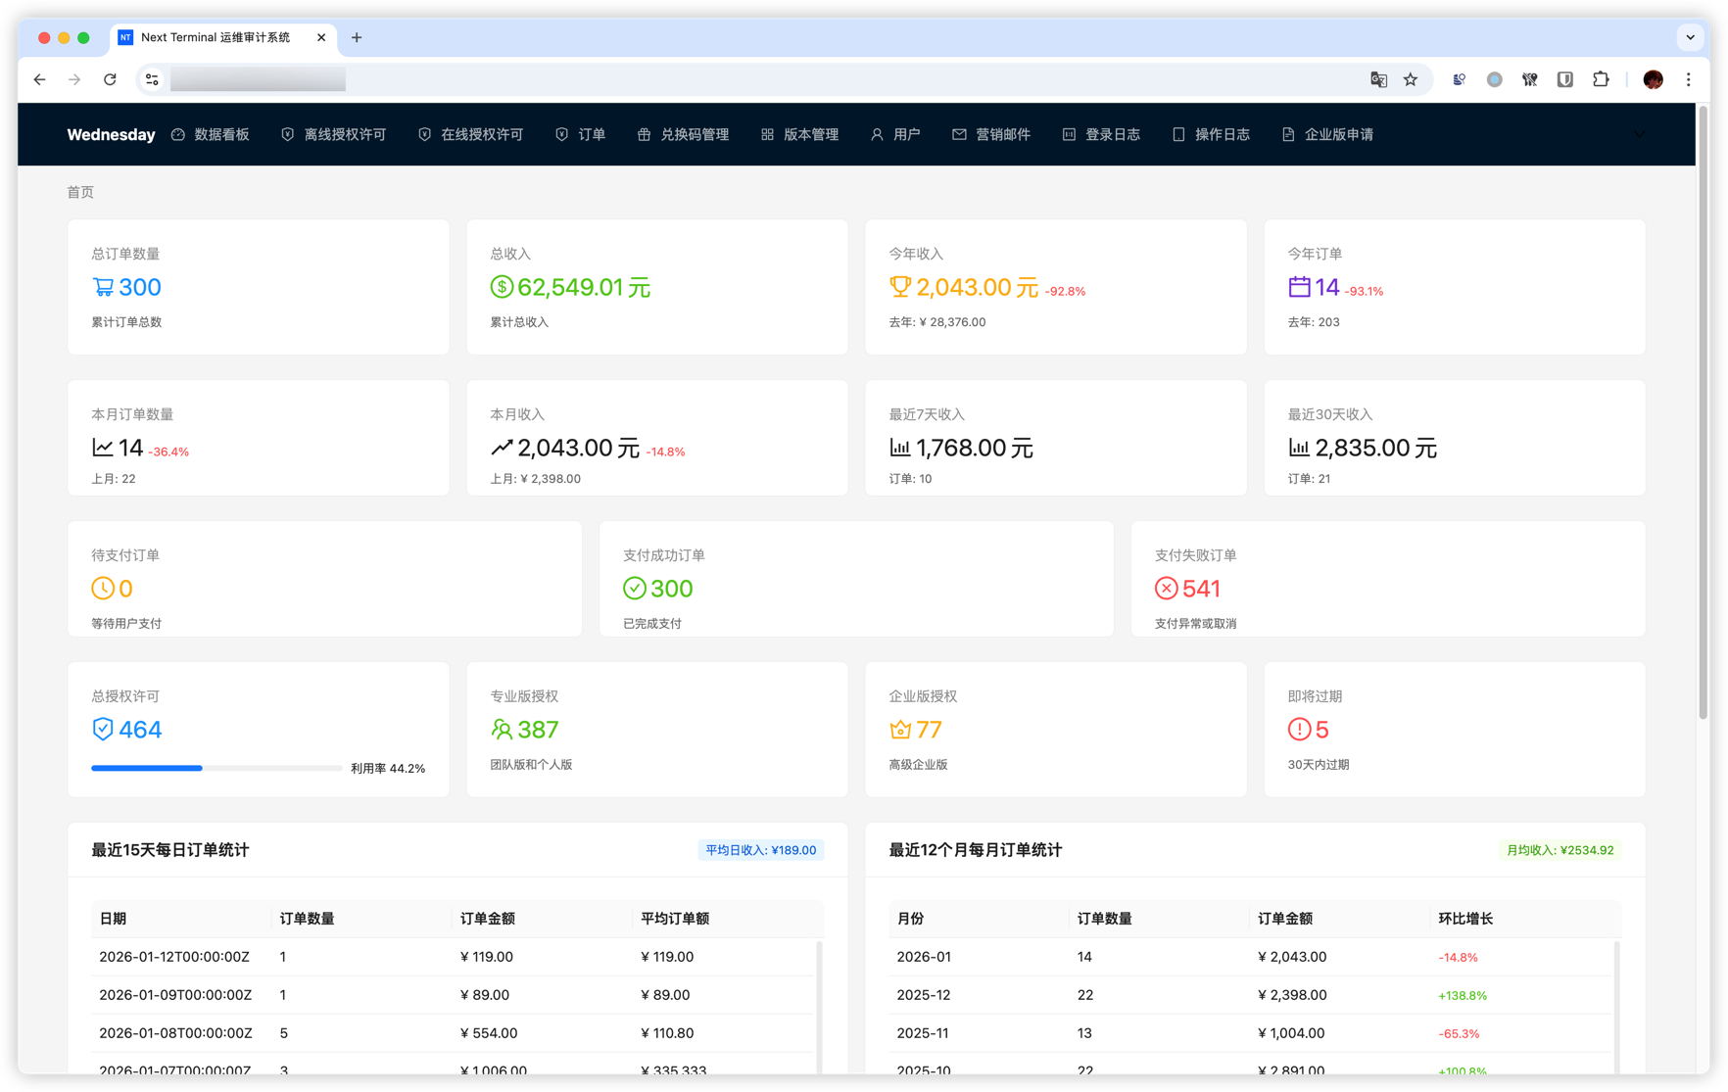This screenshot has height=1092, width=1728.
Task: Open Chrome three-dot menu
Action: click(1688, 79)
